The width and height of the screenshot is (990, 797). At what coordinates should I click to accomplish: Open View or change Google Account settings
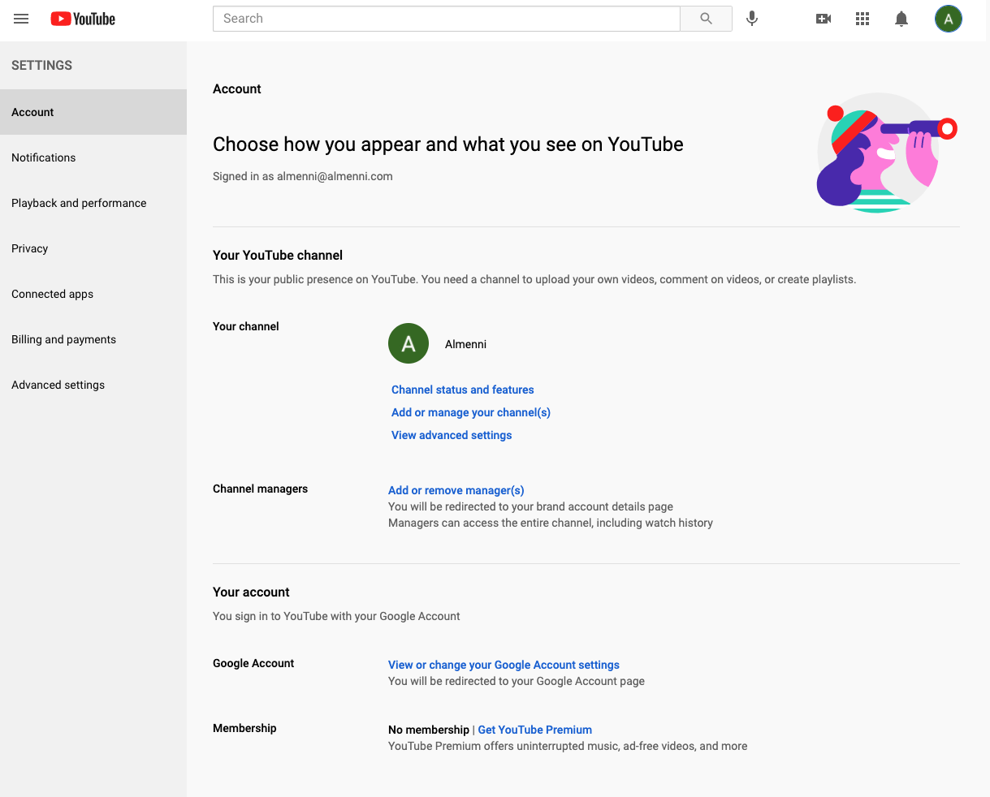click(504, 665)
